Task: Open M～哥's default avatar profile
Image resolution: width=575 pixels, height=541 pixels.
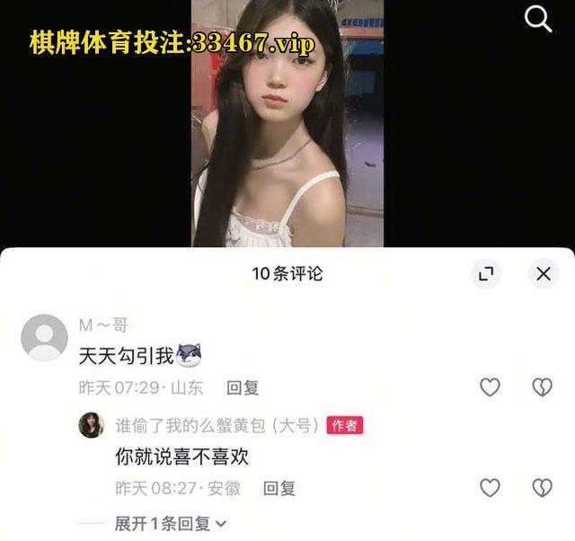Action: point(44,337)
